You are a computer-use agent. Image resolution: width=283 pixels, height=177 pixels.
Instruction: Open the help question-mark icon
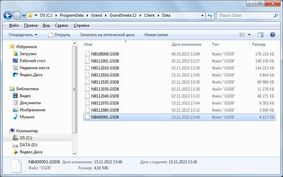272,35
